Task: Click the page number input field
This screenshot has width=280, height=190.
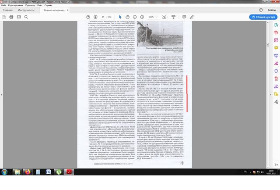Action: click(x=104, y=17)
